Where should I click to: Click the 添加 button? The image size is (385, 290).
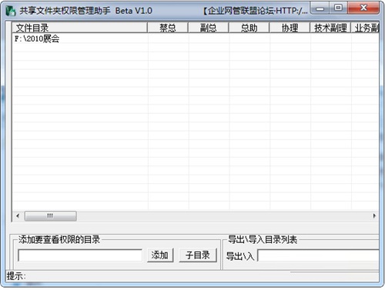160,255
